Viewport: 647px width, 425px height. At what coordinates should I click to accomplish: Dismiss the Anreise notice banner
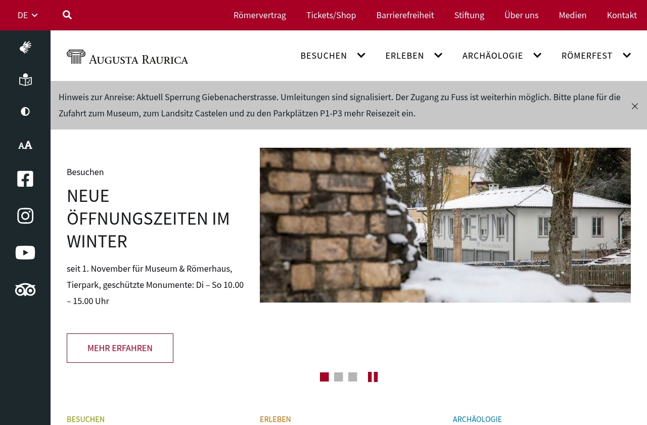[635, 106]
